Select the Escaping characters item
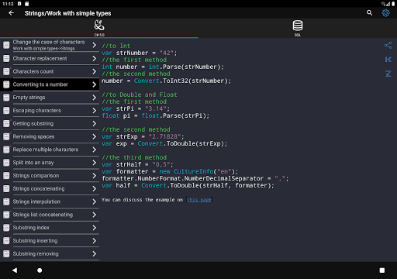The width and height of the screenshot is (397, 279). (50, 111)
